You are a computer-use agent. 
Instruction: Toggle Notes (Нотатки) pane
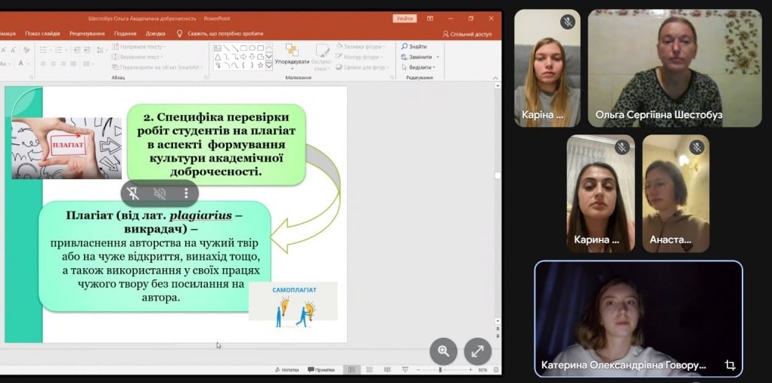point(287,370)
